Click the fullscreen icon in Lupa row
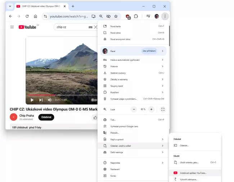Image resolution: width=234 pixels, height=182 pixels. (x=163, y=109)
